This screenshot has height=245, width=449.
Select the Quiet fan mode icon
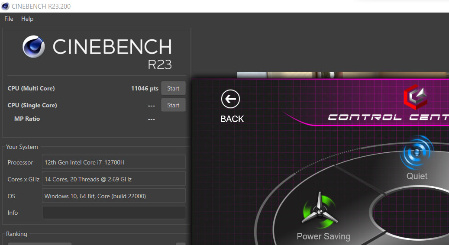pyautogui.click(x=417, y=153)
